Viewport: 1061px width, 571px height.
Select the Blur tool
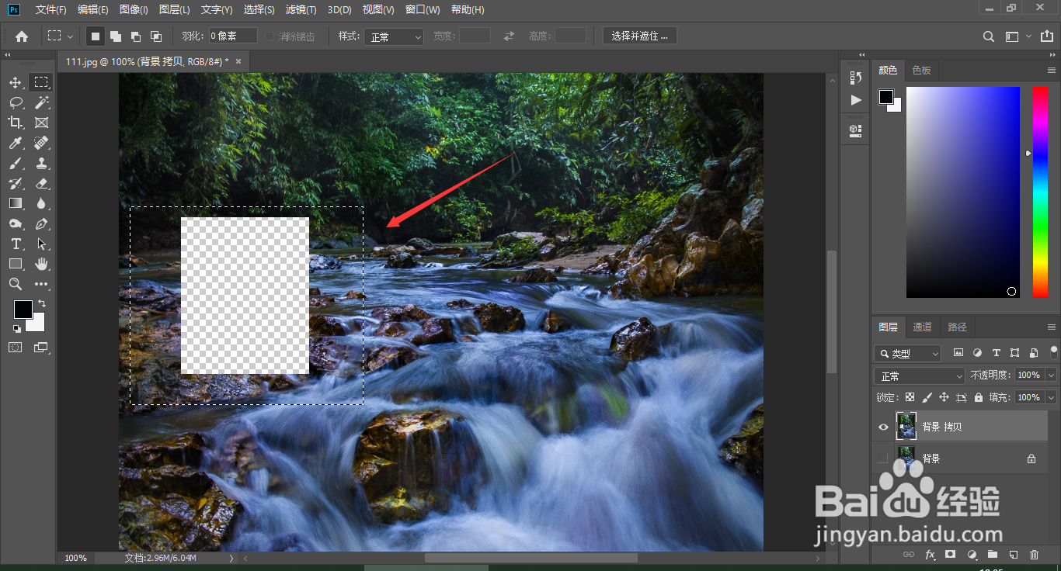pyautogui.click(x=42, y=203)
